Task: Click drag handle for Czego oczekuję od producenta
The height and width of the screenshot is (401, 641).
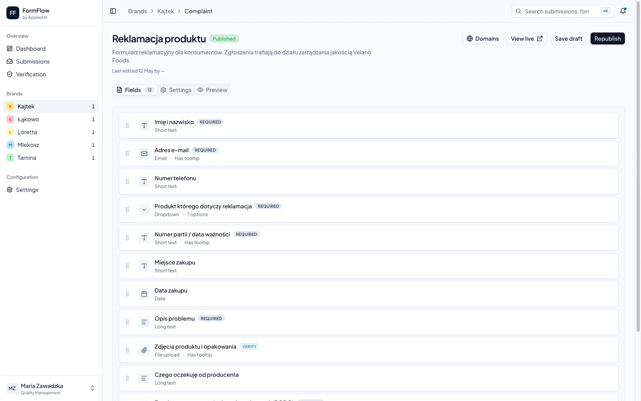Action: click(x=127, y=378)
